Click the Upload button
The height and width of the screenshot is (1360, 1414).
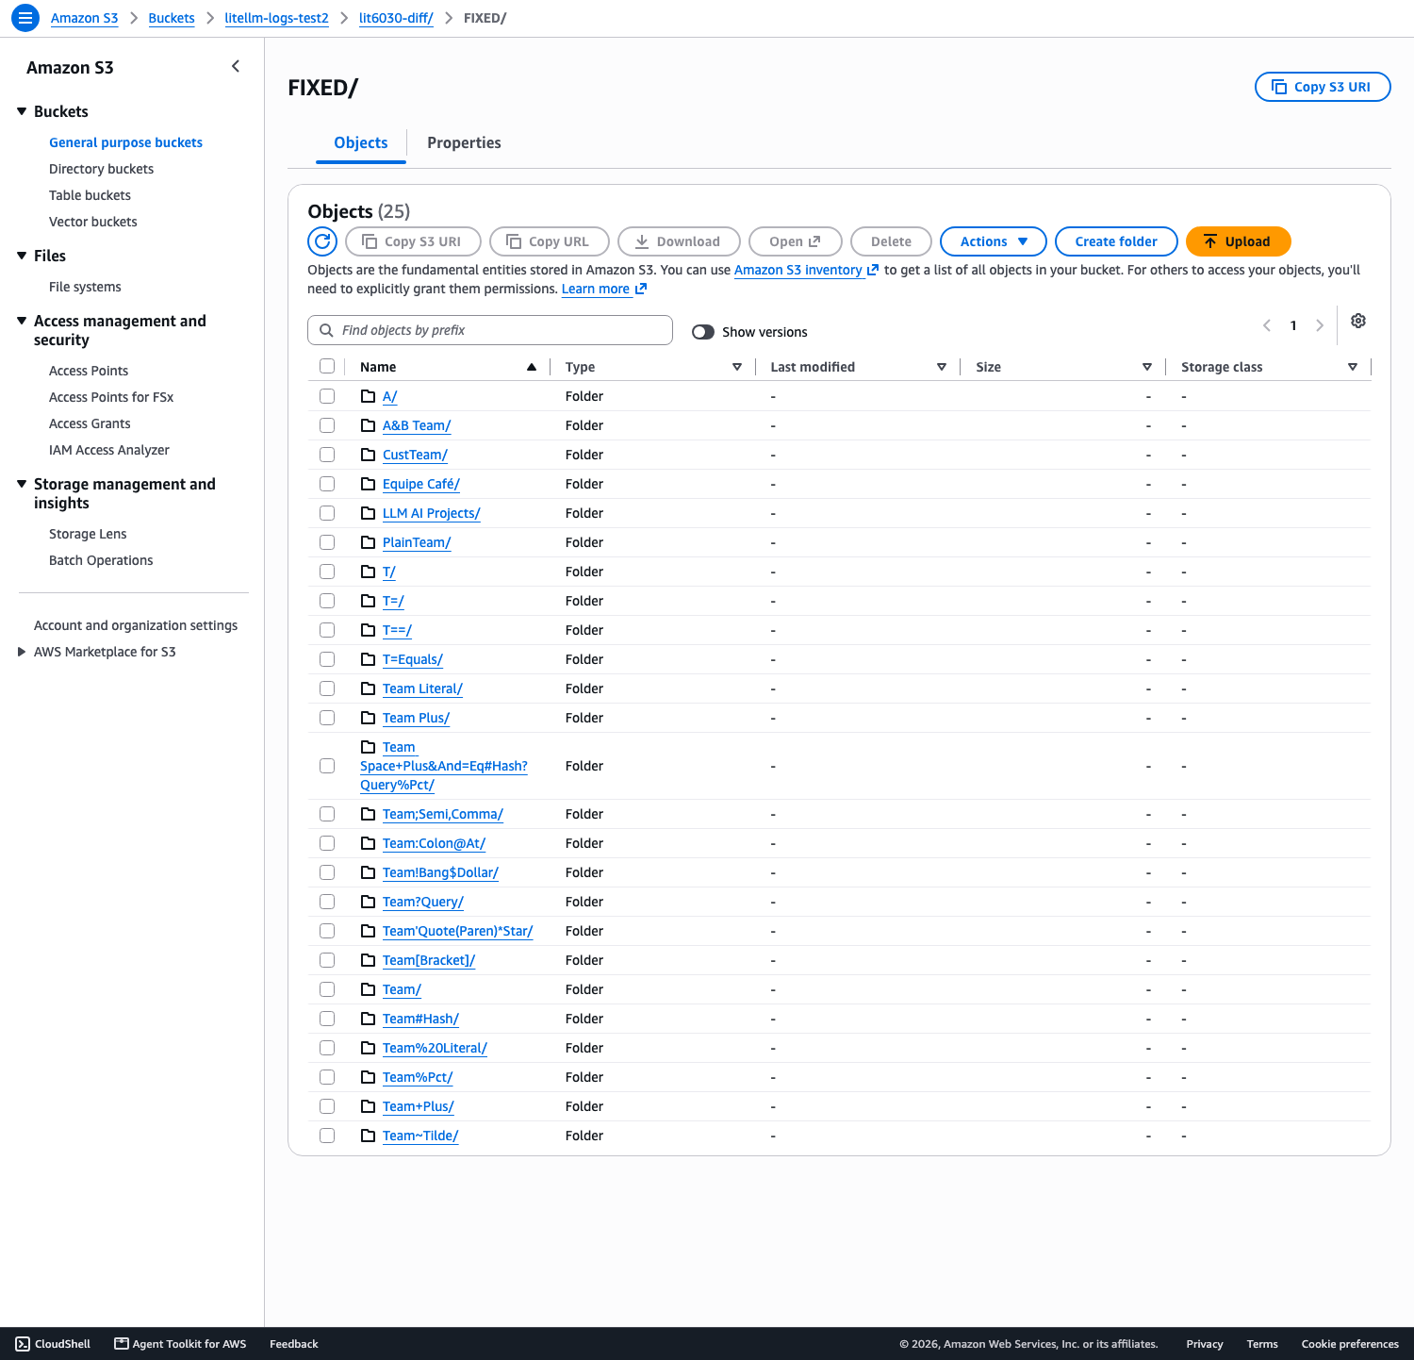point(1238,241)
